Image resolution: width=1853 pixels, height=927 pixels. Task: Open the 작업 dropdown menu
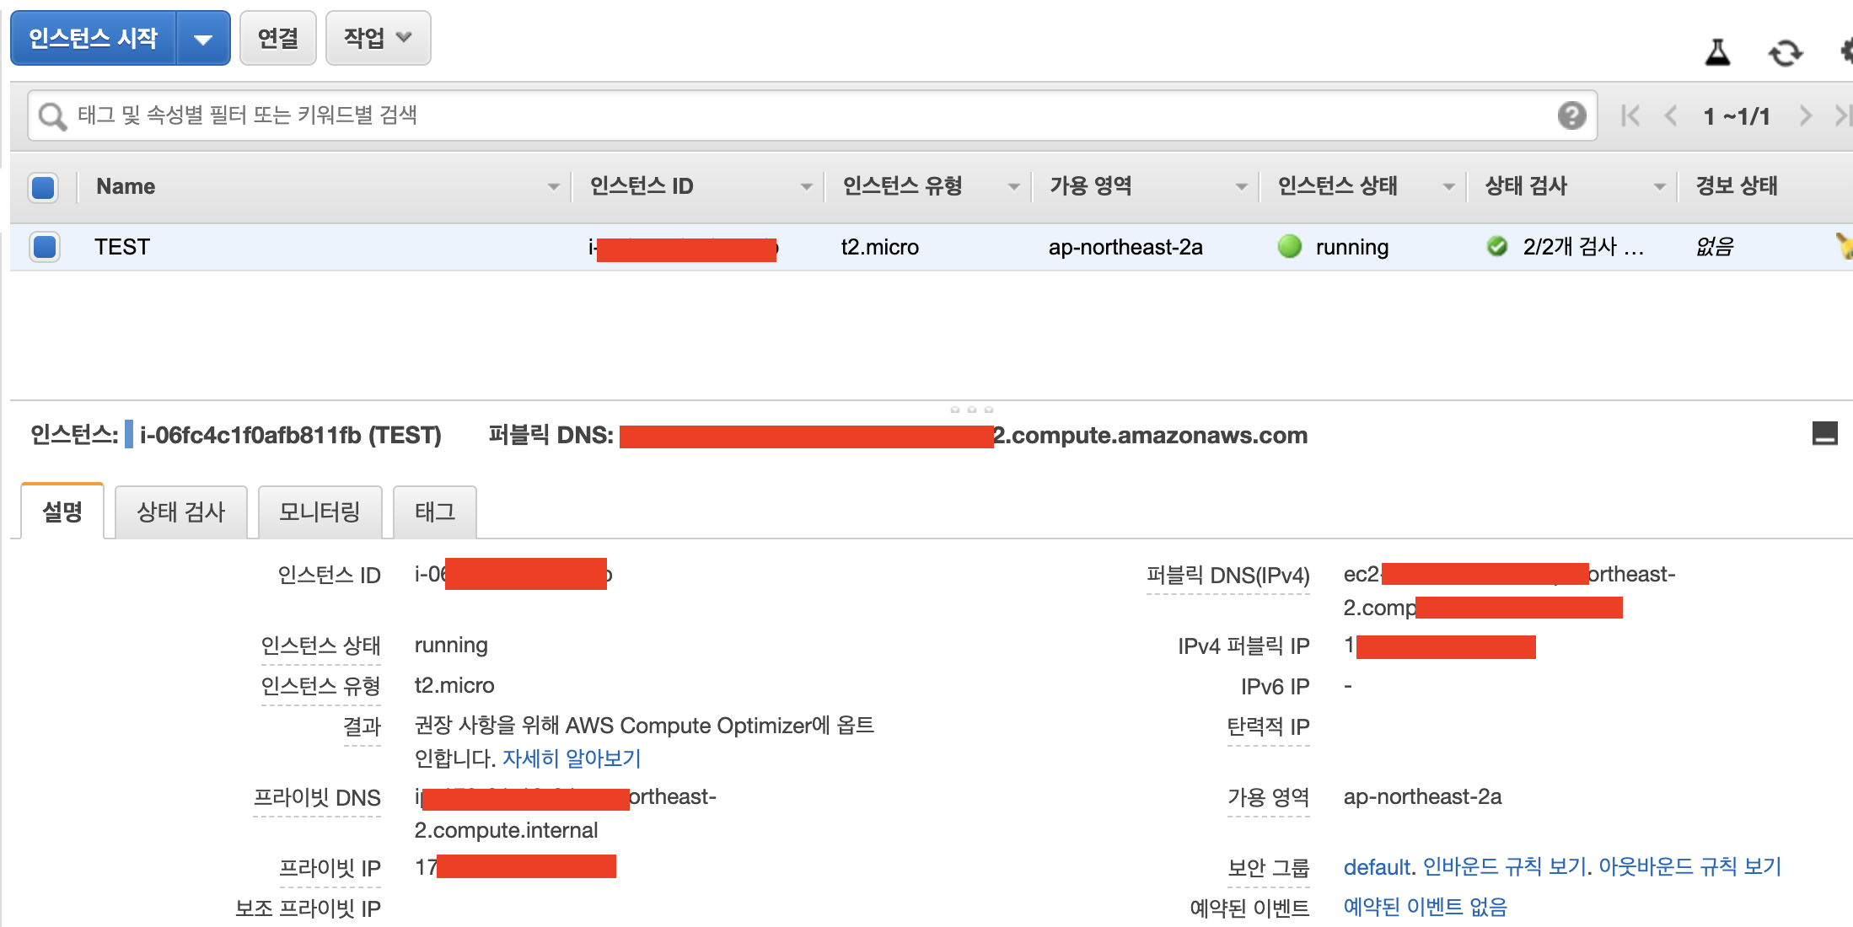(378, 38)
